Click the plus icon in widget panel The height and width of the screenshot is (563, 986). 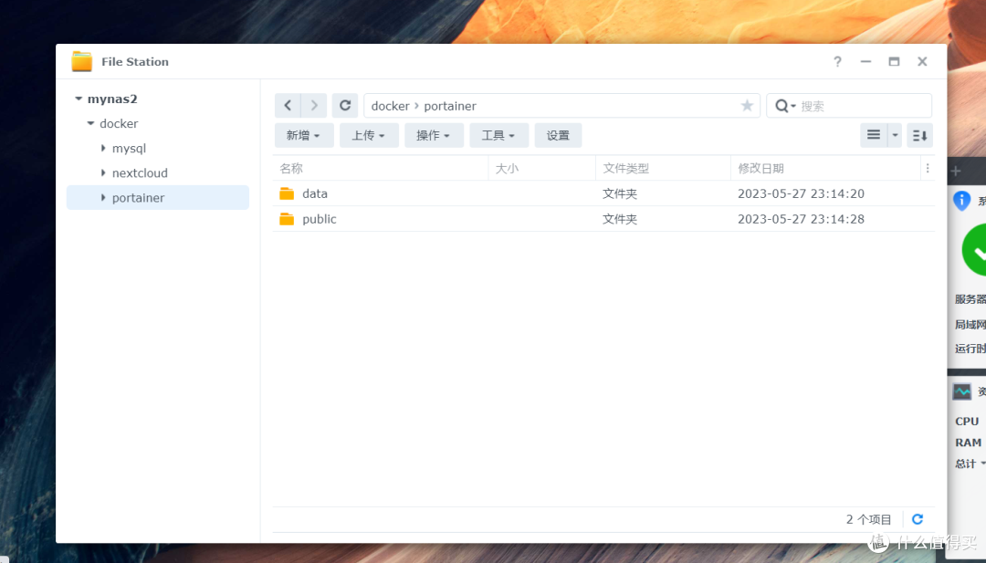[956, 171]
